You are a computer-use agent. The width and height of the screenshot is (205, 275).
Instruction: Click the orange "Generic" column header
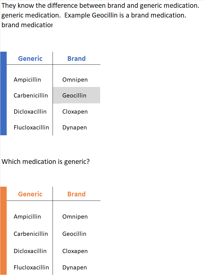pos(30,194)
